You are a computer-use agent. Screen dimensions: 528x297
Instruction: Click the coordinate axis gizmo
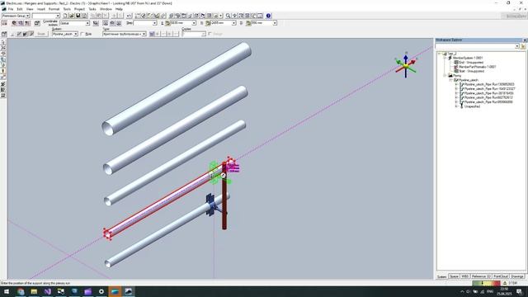406,65
